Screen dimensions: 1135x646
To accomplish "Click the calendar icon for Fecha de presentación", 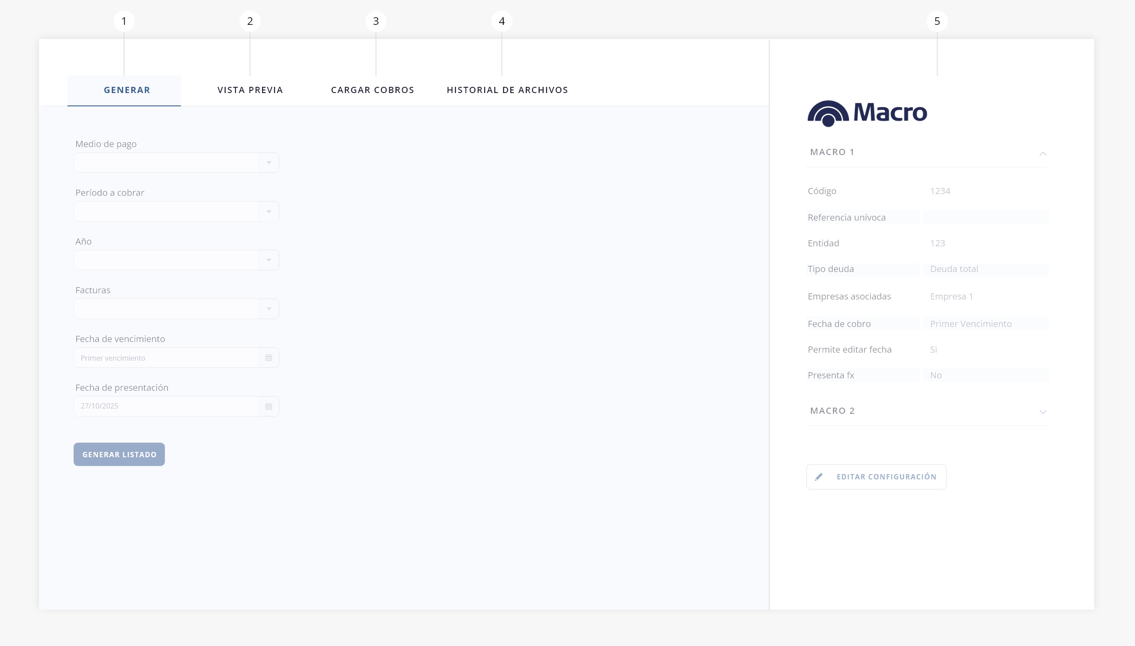I will tap(269, 406).
